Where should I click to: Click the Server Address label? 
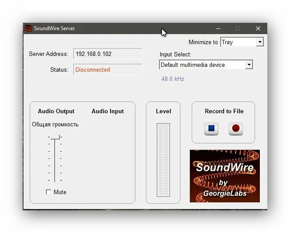[x=48, y=54]
